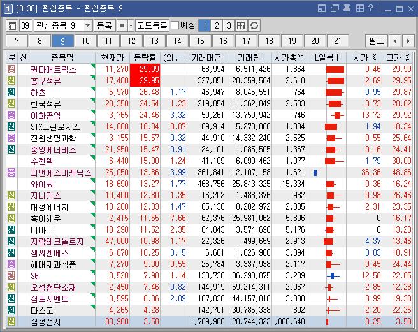The image size is (418, 332).
Task: Switch to watchlist tab 21
Action: (338, 41)
